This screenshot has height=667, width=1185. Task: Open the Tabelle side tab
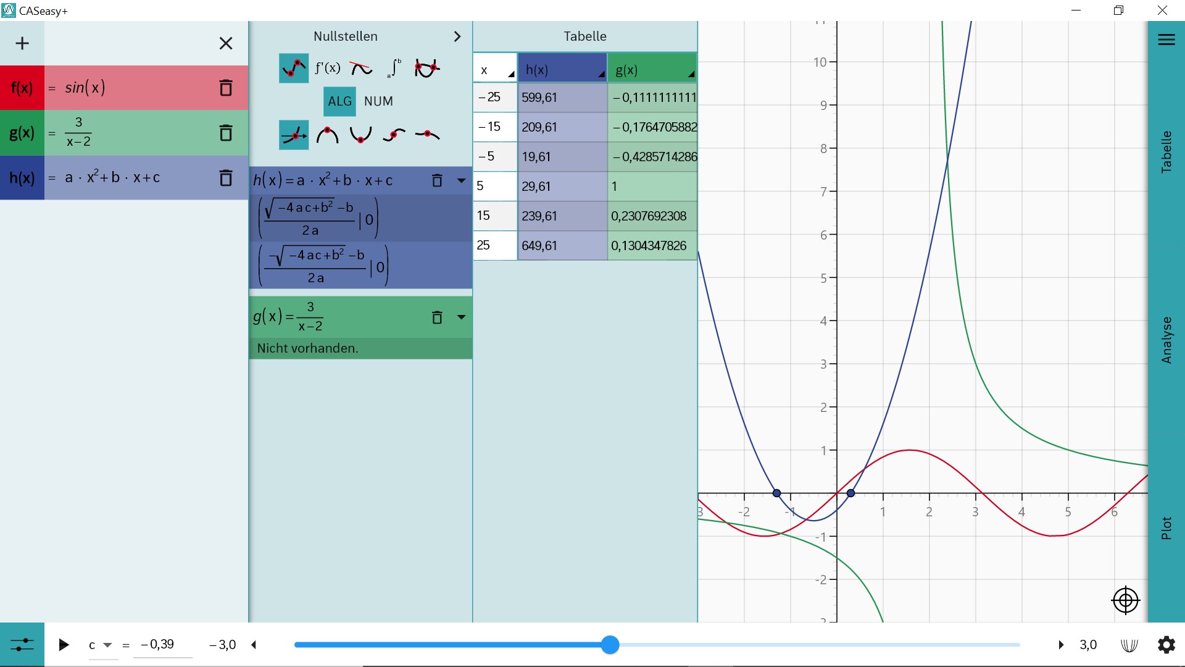click(1166, 152)
